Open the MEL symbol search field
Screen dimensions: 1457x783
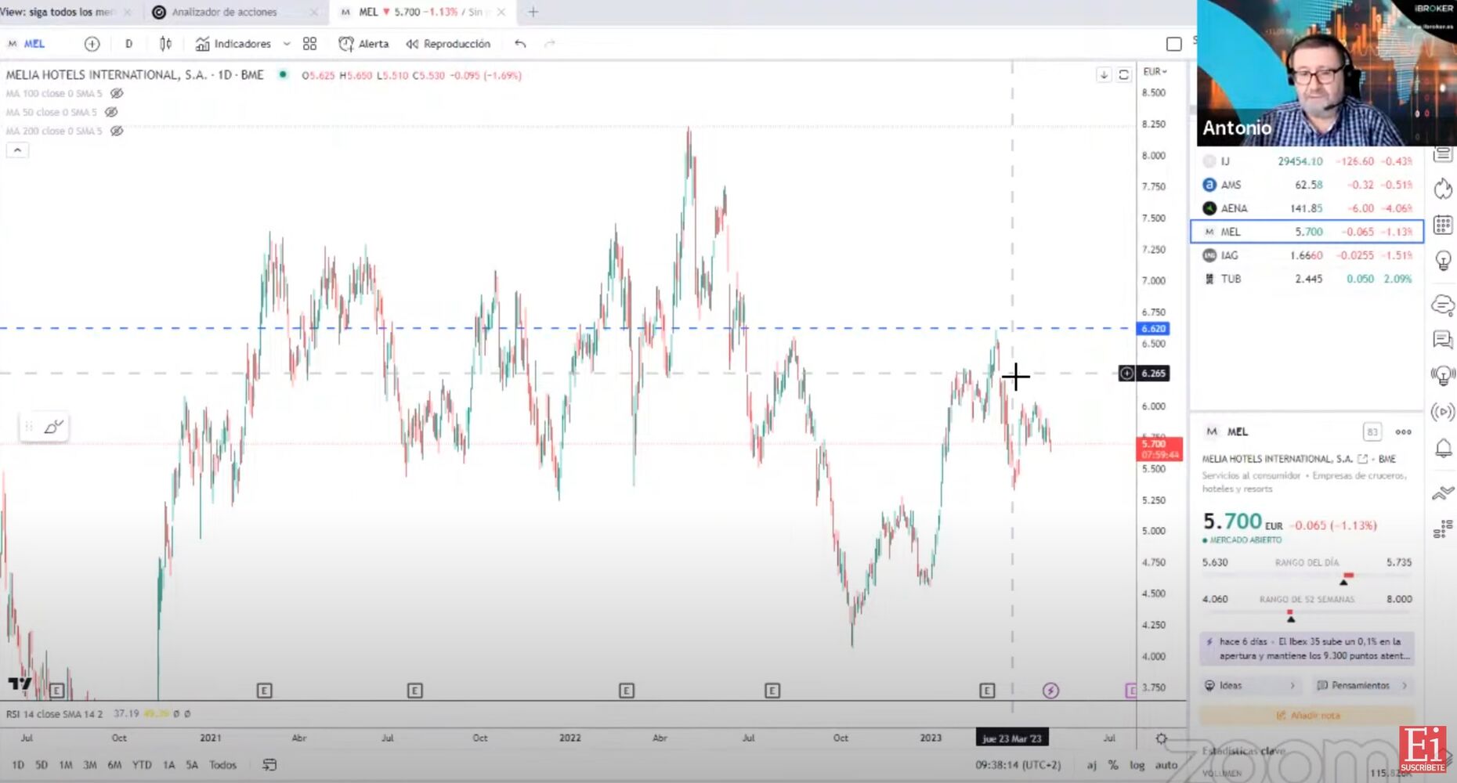point(27,44)
